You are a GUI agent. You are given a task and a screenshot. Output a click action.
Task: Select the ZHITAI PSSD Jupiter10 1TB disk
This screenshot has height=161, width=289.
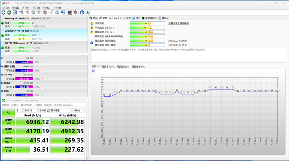point(44,47)
